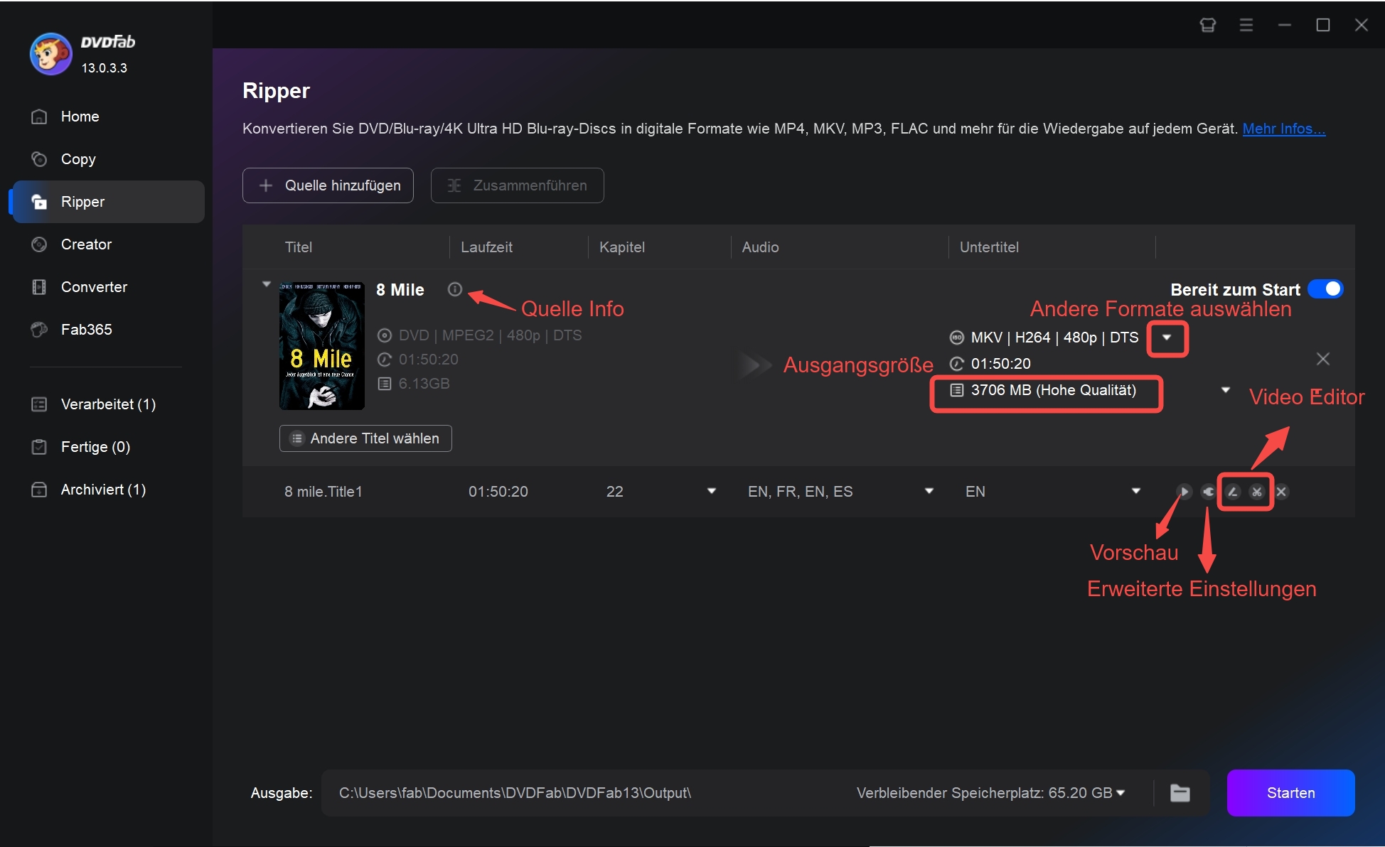The width and height of the screenshot is (1385, 847).
Task: Click the source info DVD | MPEG2 | 480p | DTS
Action: coord(491,335)
